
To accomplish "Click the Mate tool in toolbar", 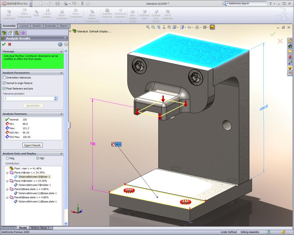I will (36, 13).
